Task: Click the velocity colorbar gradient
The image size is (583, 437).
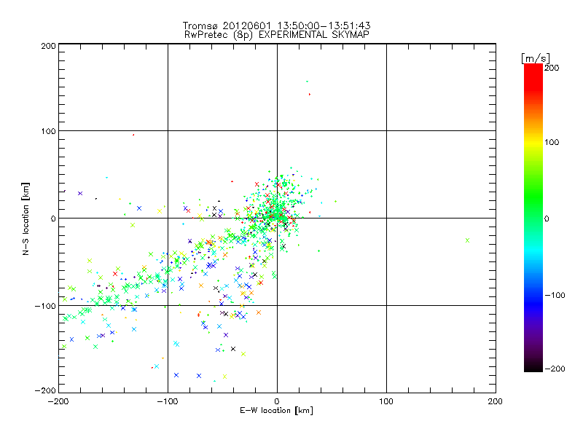Action: [533, 217]
